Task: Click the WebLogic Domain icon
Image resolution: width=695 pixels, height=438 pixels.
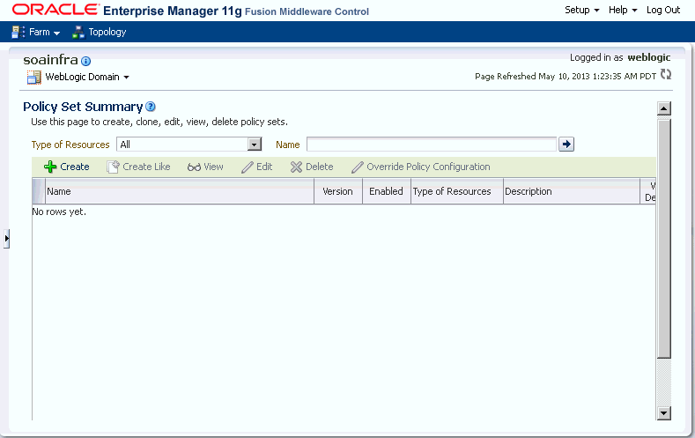Action: tap(34, 78)
